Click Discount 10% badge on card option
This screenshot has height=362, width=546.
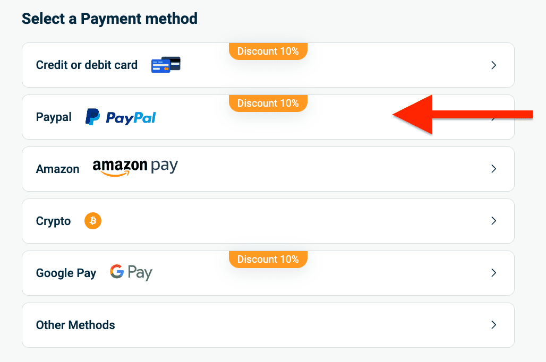point(268,51)
